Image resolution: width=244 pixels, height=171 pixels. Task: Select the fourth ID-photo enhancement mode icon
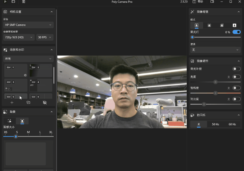tap(234, 25)
